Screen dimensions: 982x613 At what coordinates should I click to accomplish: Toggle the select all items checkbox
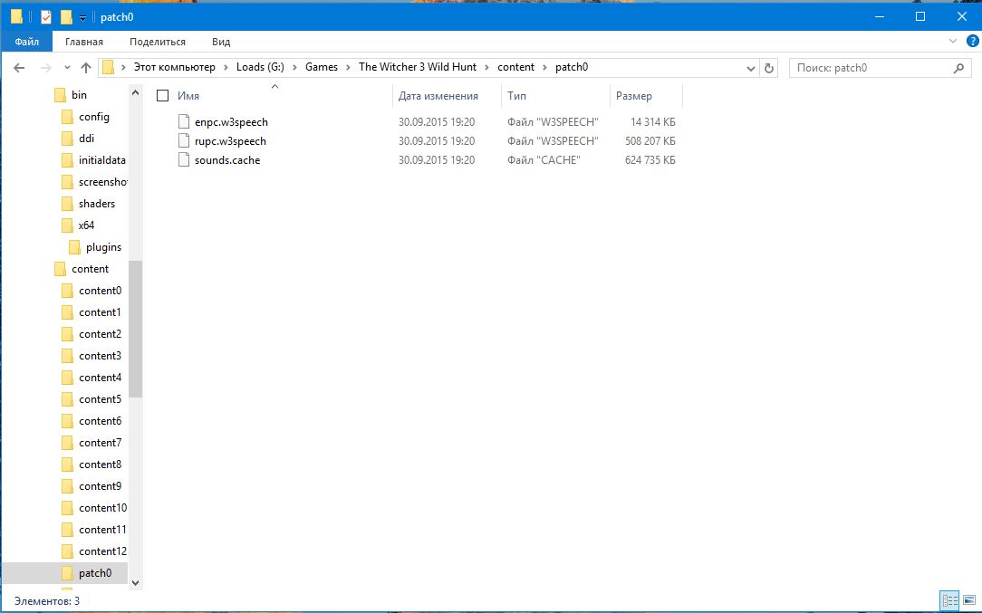point(163,96)
